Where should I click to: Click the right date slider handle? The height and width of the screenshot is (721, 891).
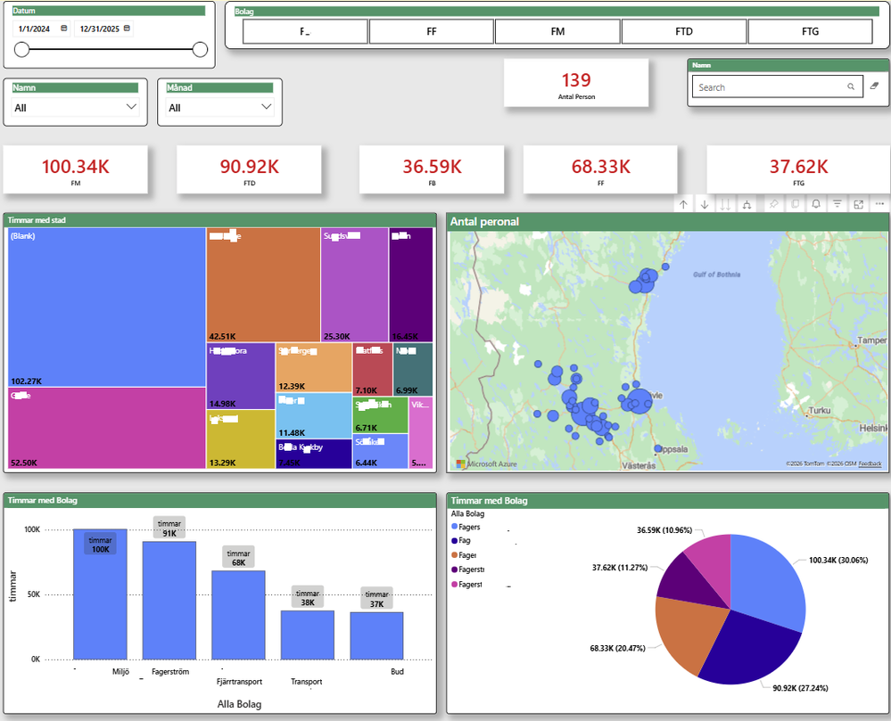point(200,49)
